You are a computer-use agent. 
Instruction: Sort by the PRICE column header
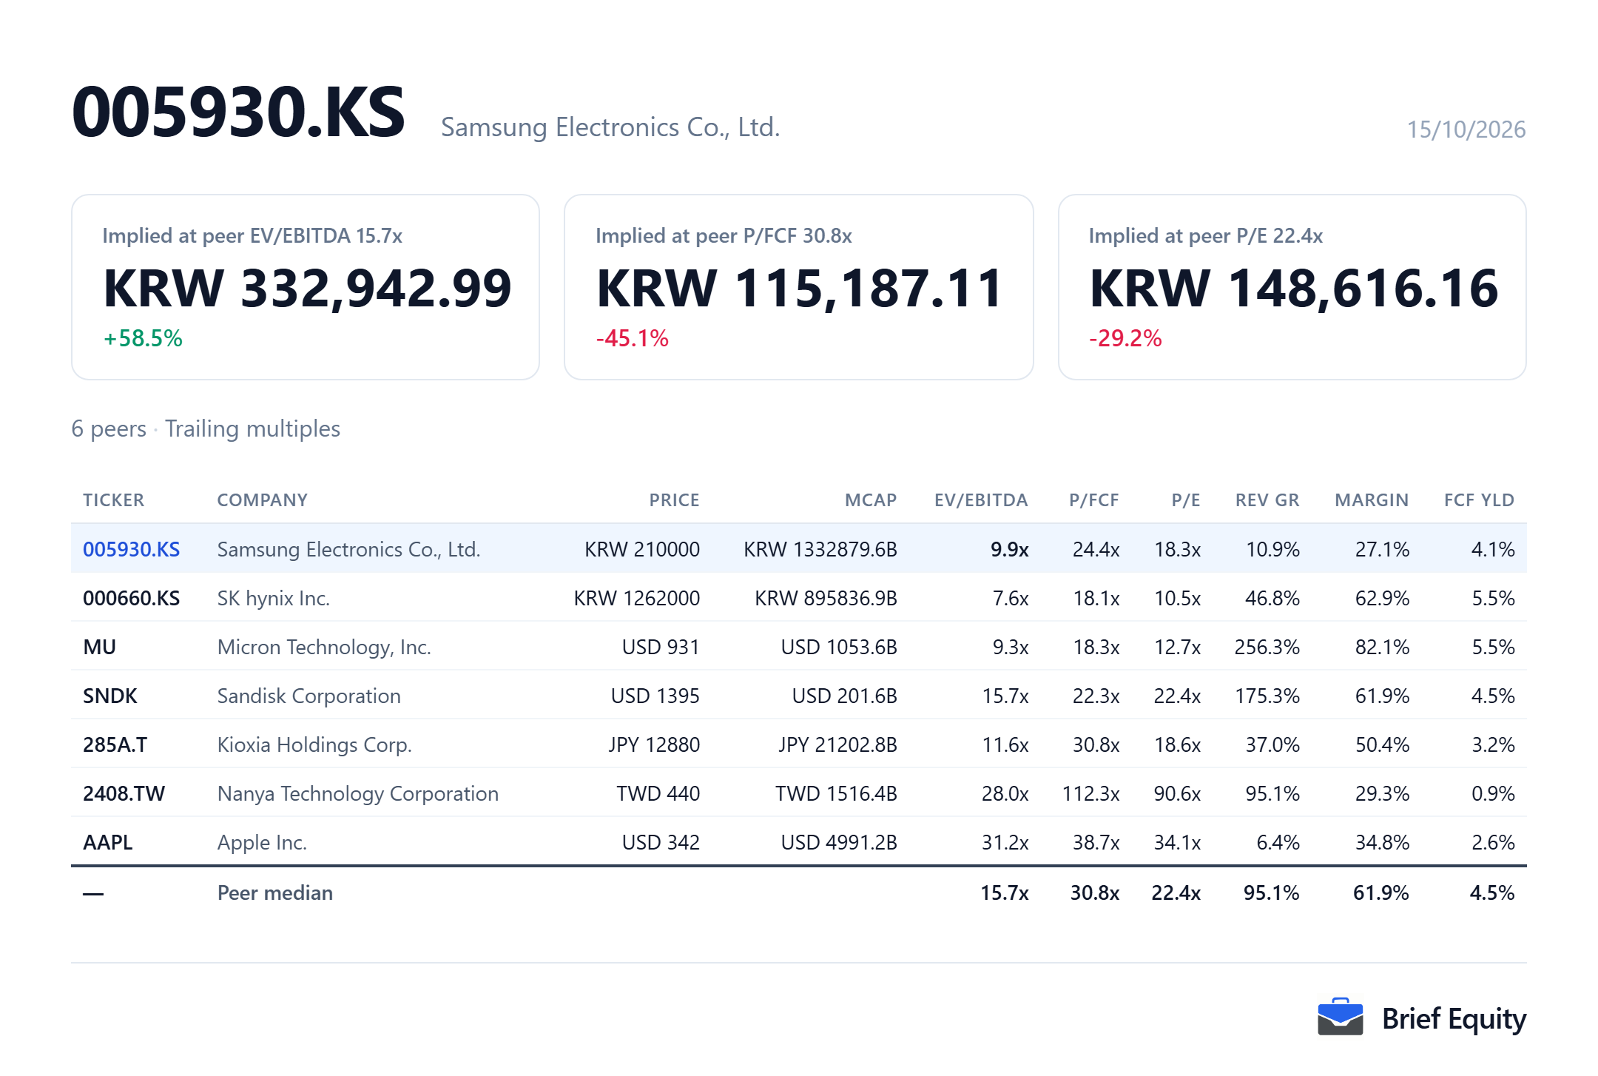coord(674,500)
